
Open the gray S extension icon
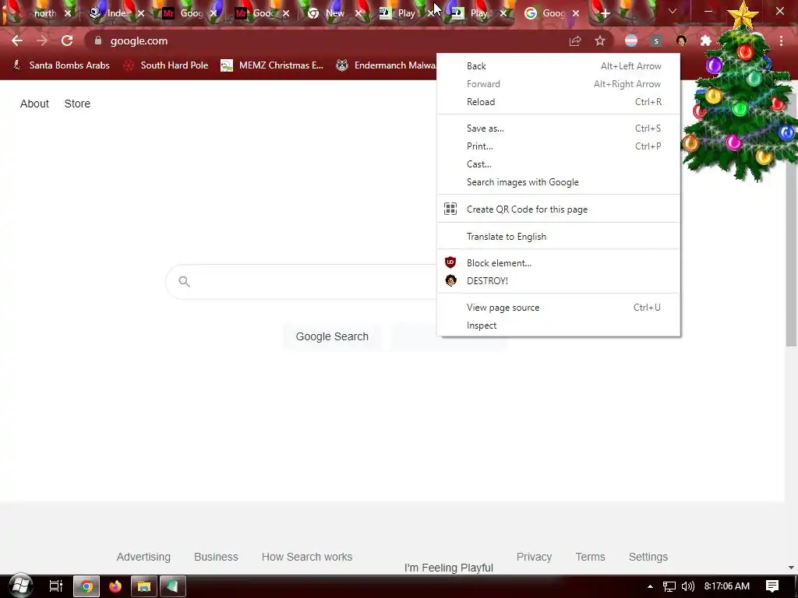coord(656,40)
